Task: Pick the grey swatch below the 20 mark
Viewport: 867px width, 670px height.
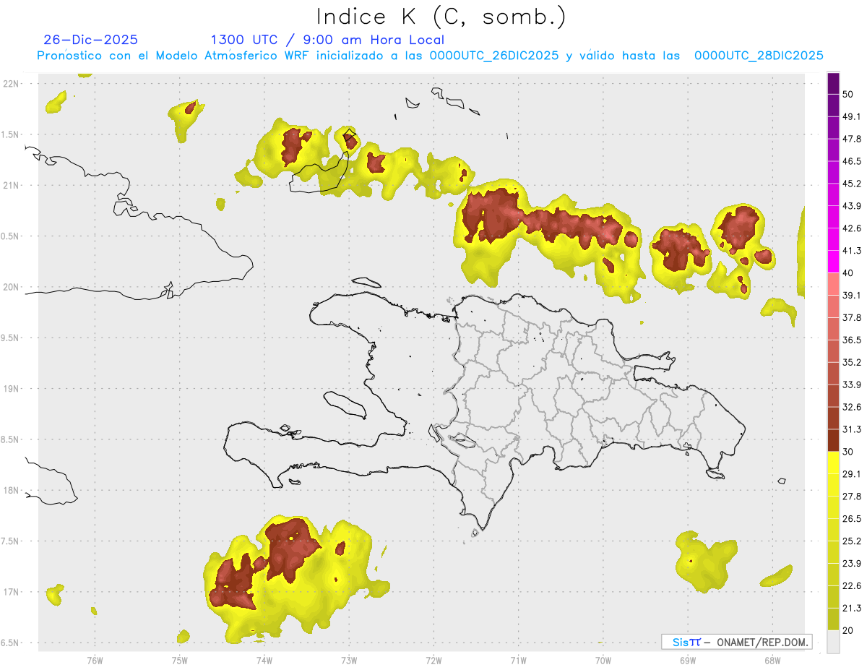Action: pyautogui.click(x=833, y=641)
